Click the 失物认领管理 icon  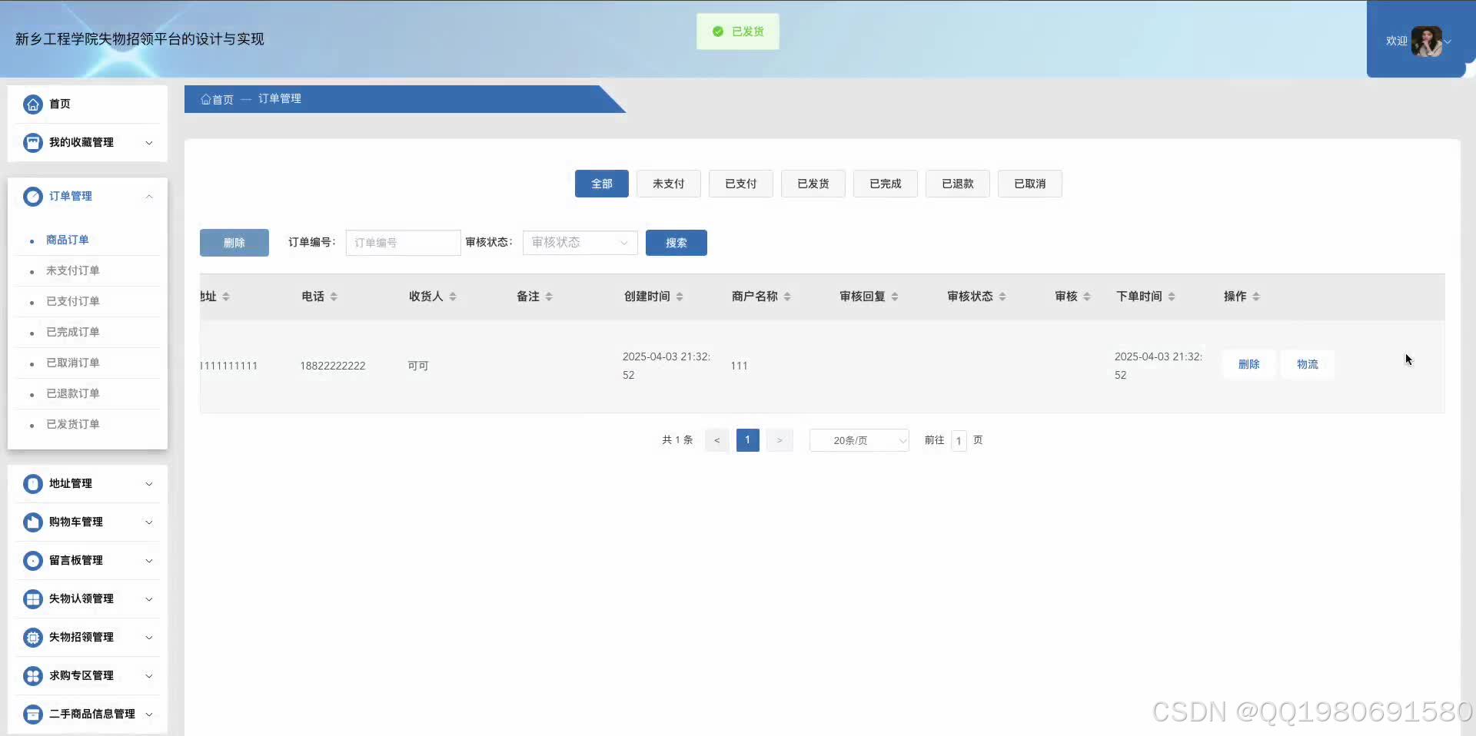click(x=32, y=598)
